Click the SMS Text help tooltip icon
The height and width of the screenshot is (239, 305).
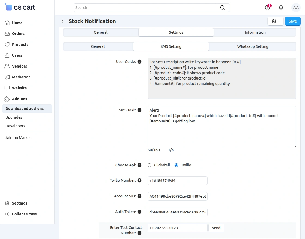coord(139,110)
